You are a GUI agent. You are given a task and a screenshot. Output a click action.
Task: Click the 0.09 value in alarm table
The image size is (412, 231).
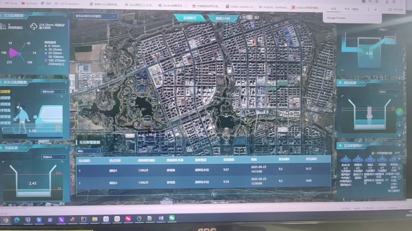308,181
